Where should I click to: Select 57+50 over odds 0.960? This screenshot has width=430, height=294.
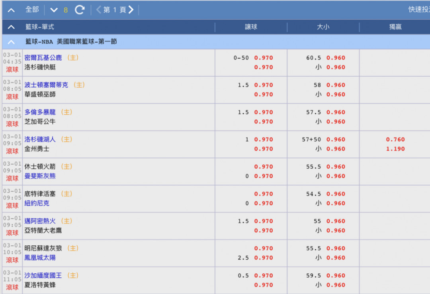pos(336,139)
